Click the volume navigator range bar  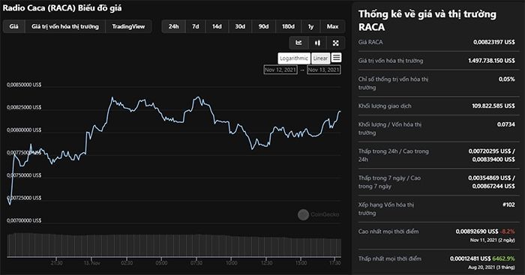click(174, 245)
